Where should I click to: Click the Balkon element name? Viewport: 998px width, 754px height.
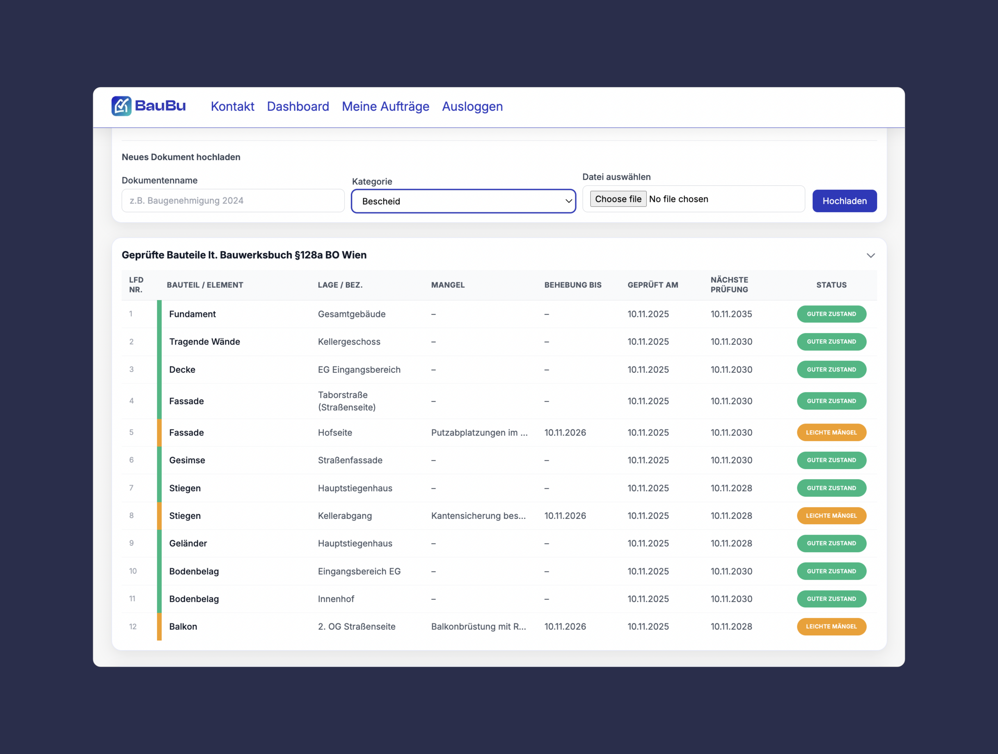tap(183, 626)
